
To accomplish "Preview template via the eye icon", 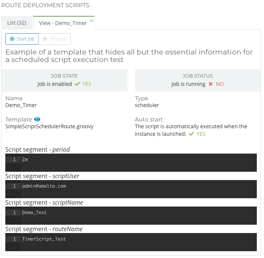I will pos(37,120).
